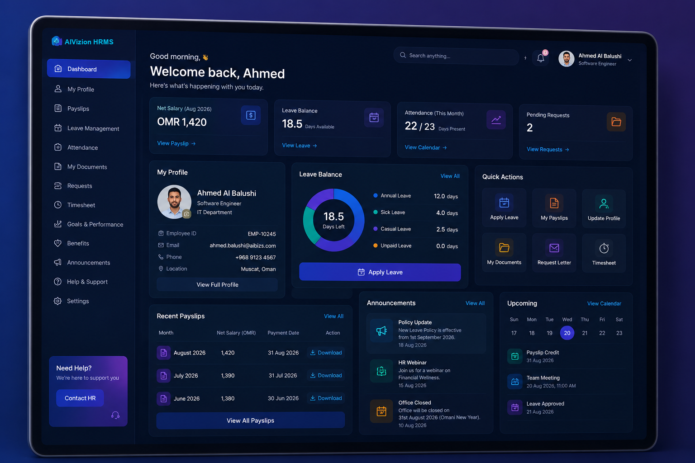The image size is (695, 463).
Task: Click the Unpaid Leave orange legend dot
Action: [x=376, y=246]
